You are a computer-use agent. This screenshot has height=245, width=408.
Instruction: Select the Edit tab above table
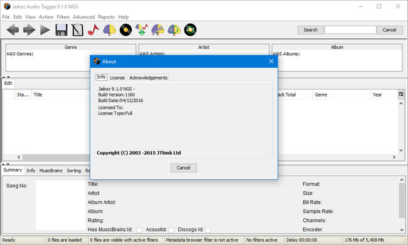[x=8, y=83]
